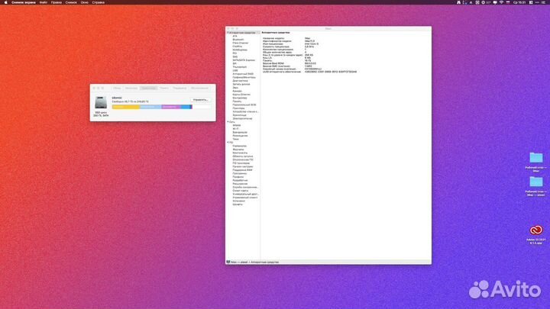This screenshot has width=550, height=309.
Task: Select Fibre Channel in the sidebar
Action: pos(241,43)
